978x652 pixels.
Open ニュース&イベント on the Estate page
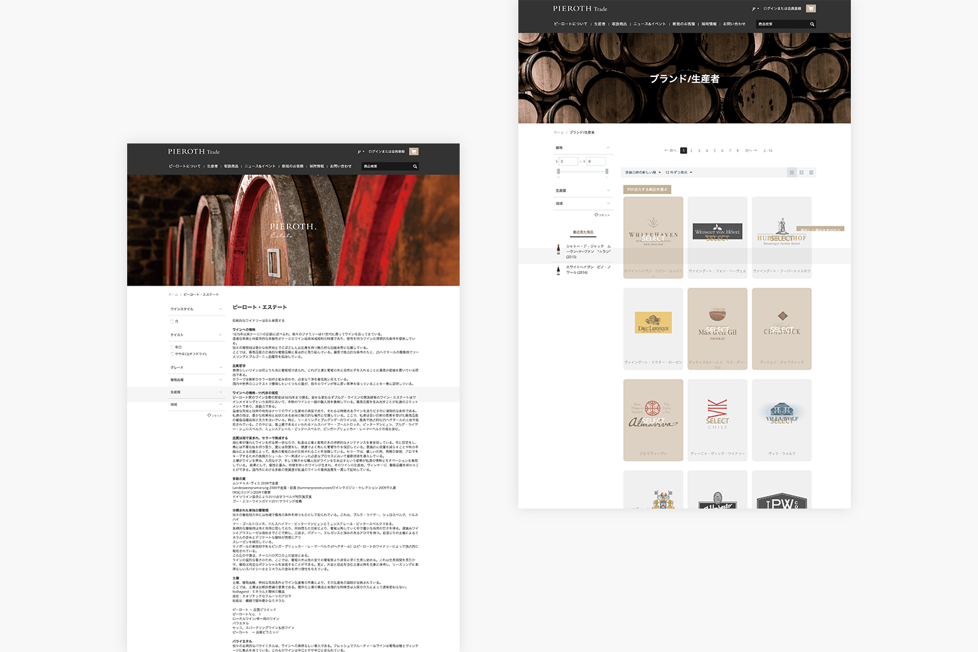[260, 166]
